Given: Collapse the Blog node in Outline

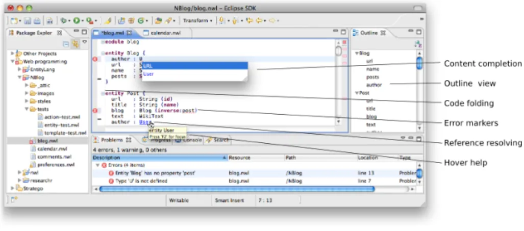Looking at the screenshot, I should [357, 53].
